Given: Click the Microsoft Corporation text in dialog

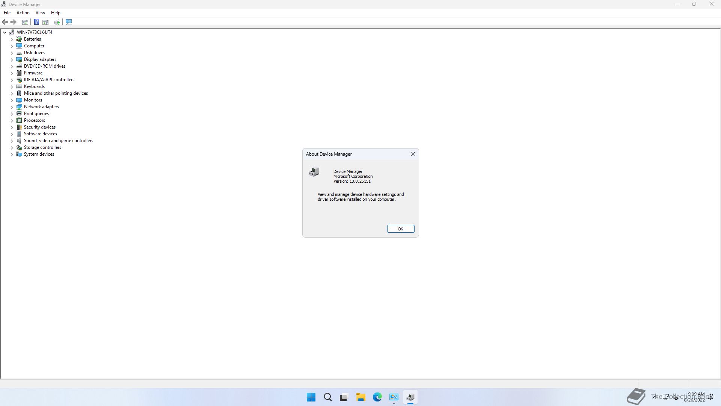Looking at the screenshot, I should point(353,176).
